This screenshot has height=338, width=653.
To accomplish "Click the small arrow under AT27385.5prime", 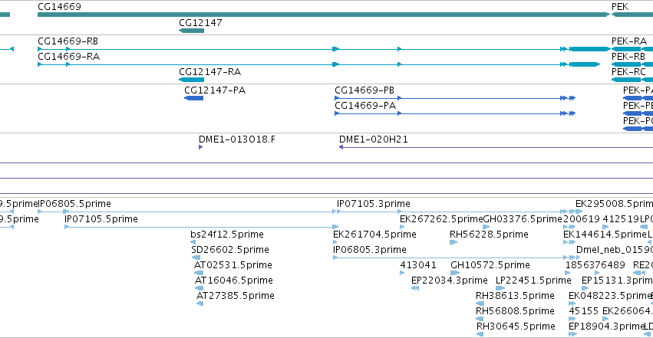I will [x=200, y=304].
